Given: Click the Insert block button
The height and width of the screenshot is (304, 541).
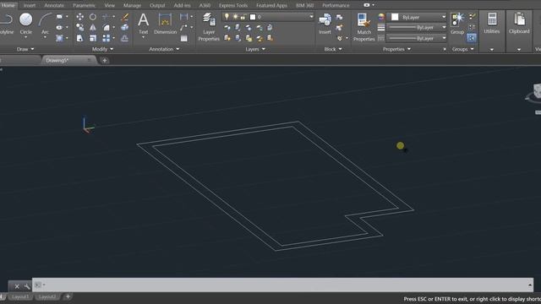Looking at the screenshot, I should (325, 24).
